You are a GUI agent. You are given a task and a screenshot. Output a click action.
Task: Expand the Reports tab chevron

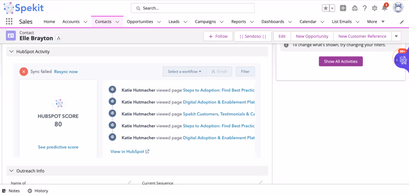click(x=252, y=22)
